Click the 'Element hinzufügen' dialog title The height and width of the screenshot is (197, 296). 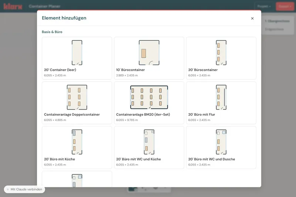pos(64,18)
